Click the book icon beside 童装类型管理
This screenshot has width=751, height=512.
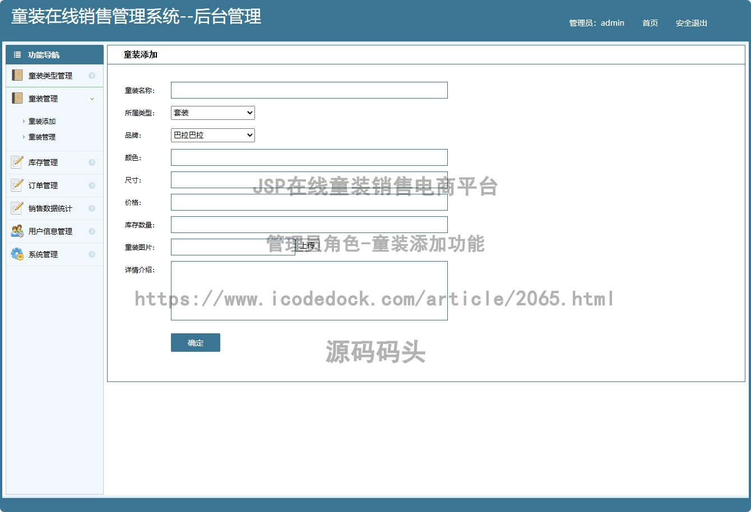pyautogui.click(x=17, y=75)
